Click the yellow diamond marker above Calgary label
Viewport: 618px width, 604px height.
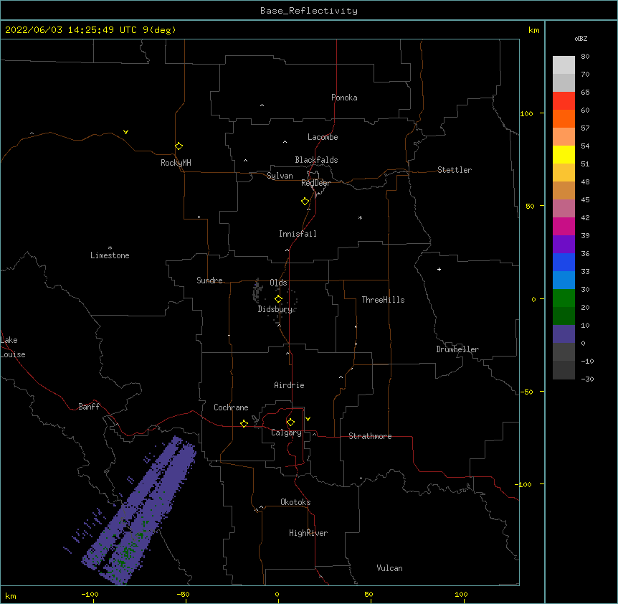pos(290,423)
